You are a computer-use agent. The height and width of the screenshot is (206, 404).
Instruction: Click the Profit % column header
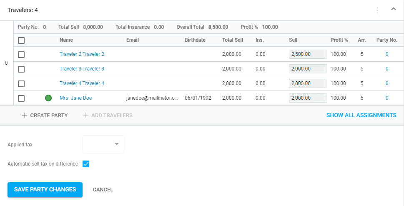[x=339, y=40]
